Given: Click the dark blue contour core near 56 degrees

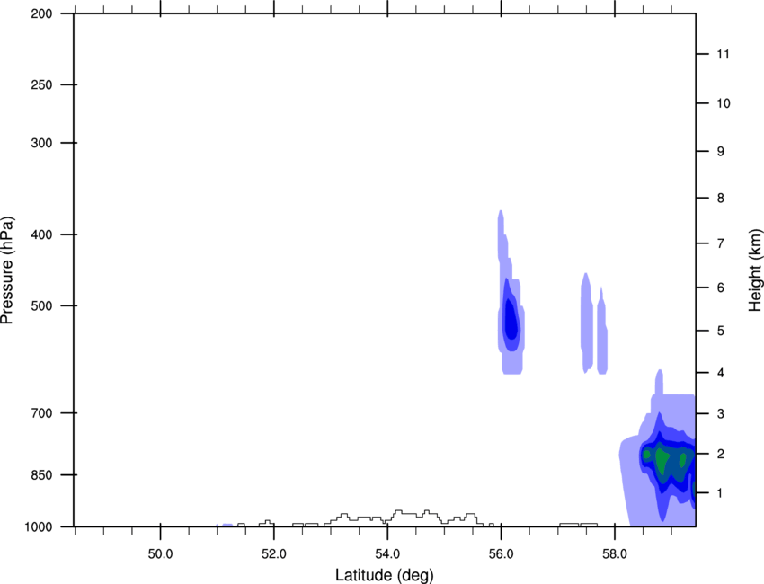Looking at the screenshot, I should pyautogui.click(x=511, y=319).
